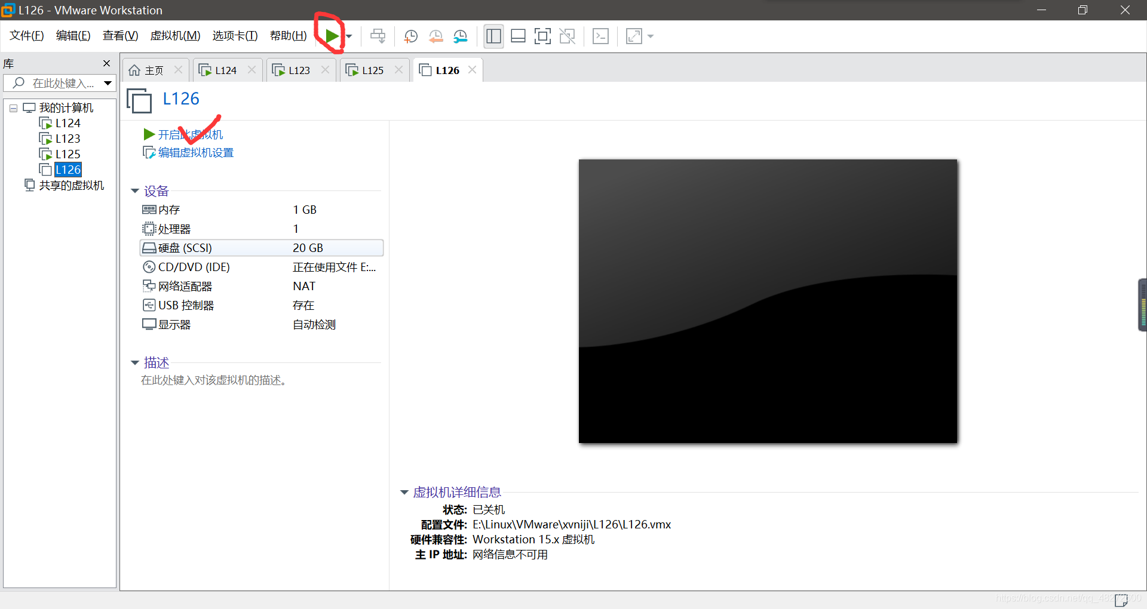The width and height of the screenshot is (1147, 609).
Task: Open the console view icon
Action: click(x=600, y=36)
